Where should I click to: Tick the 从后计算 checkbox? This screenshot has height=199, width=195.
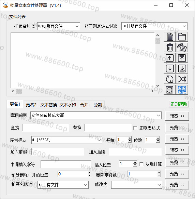pyautogui.click(x=141, y=164)
